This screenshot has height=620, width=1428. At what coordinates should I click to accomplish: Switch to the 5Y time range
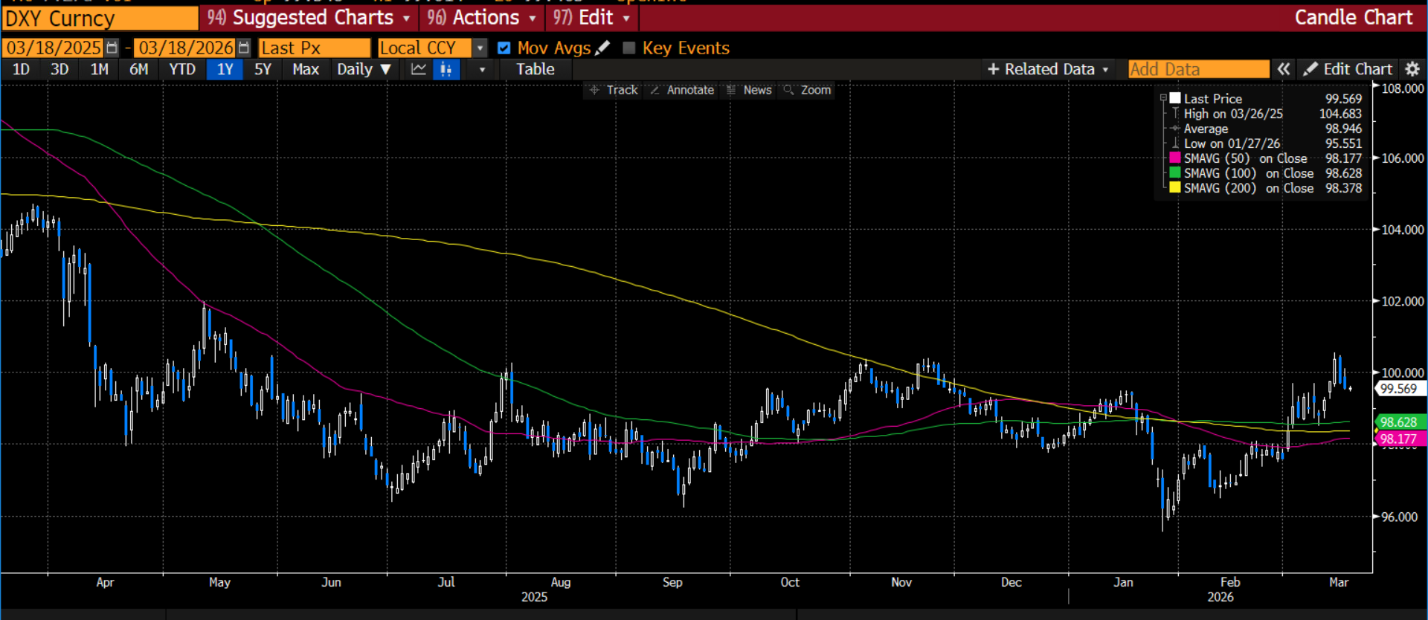tap(263, 69)
